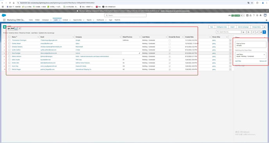Open the charts panel icon
This screenshot has width=269, height=143.
(x=261, y=32)
